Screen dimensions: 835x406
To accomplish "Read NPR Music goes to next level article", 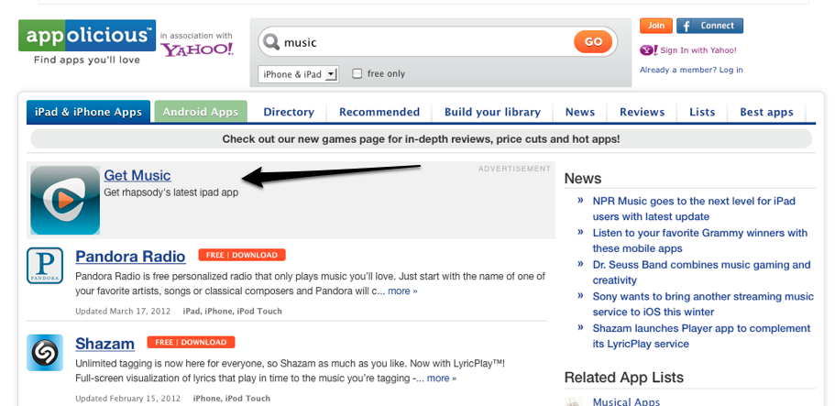I will point(694,209).
